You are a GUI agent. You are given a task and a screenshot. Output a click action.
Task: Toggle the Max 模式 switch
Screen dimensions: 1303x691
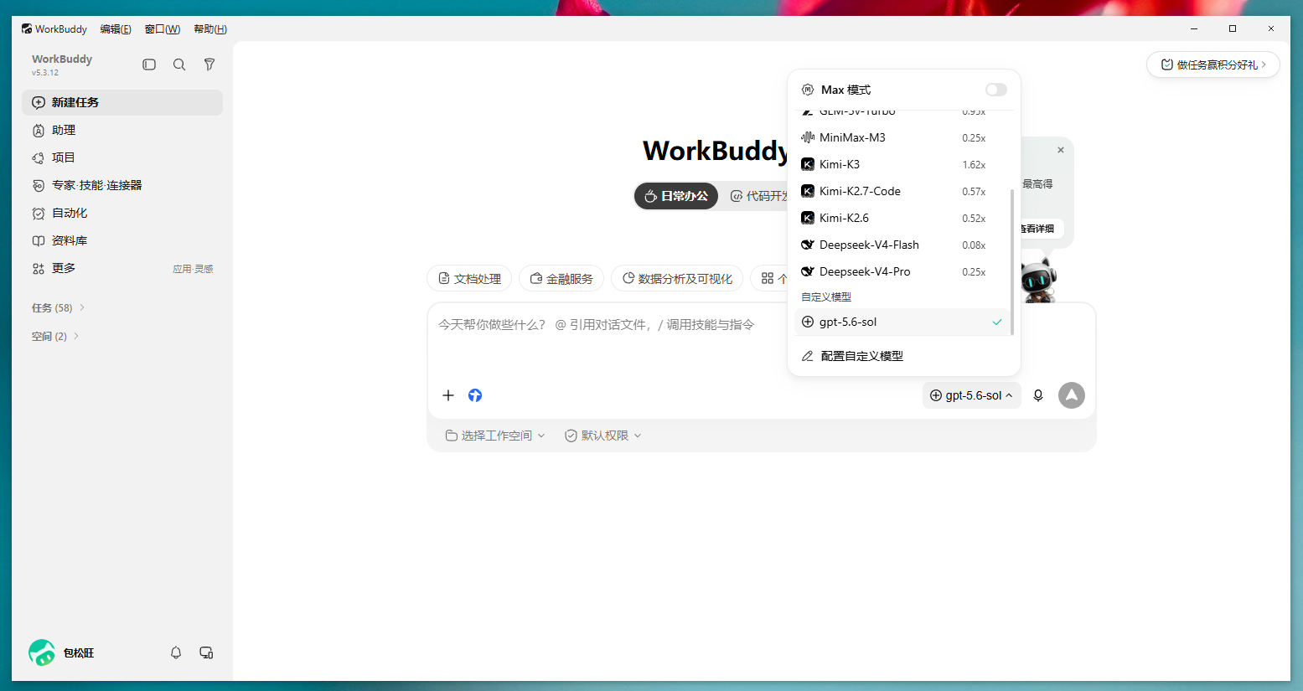(995, 90)
